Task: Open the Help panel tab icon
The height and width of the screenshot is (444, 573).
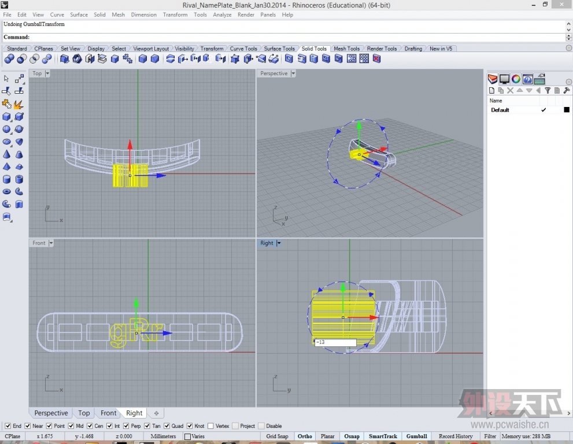Action: point(527,79)
